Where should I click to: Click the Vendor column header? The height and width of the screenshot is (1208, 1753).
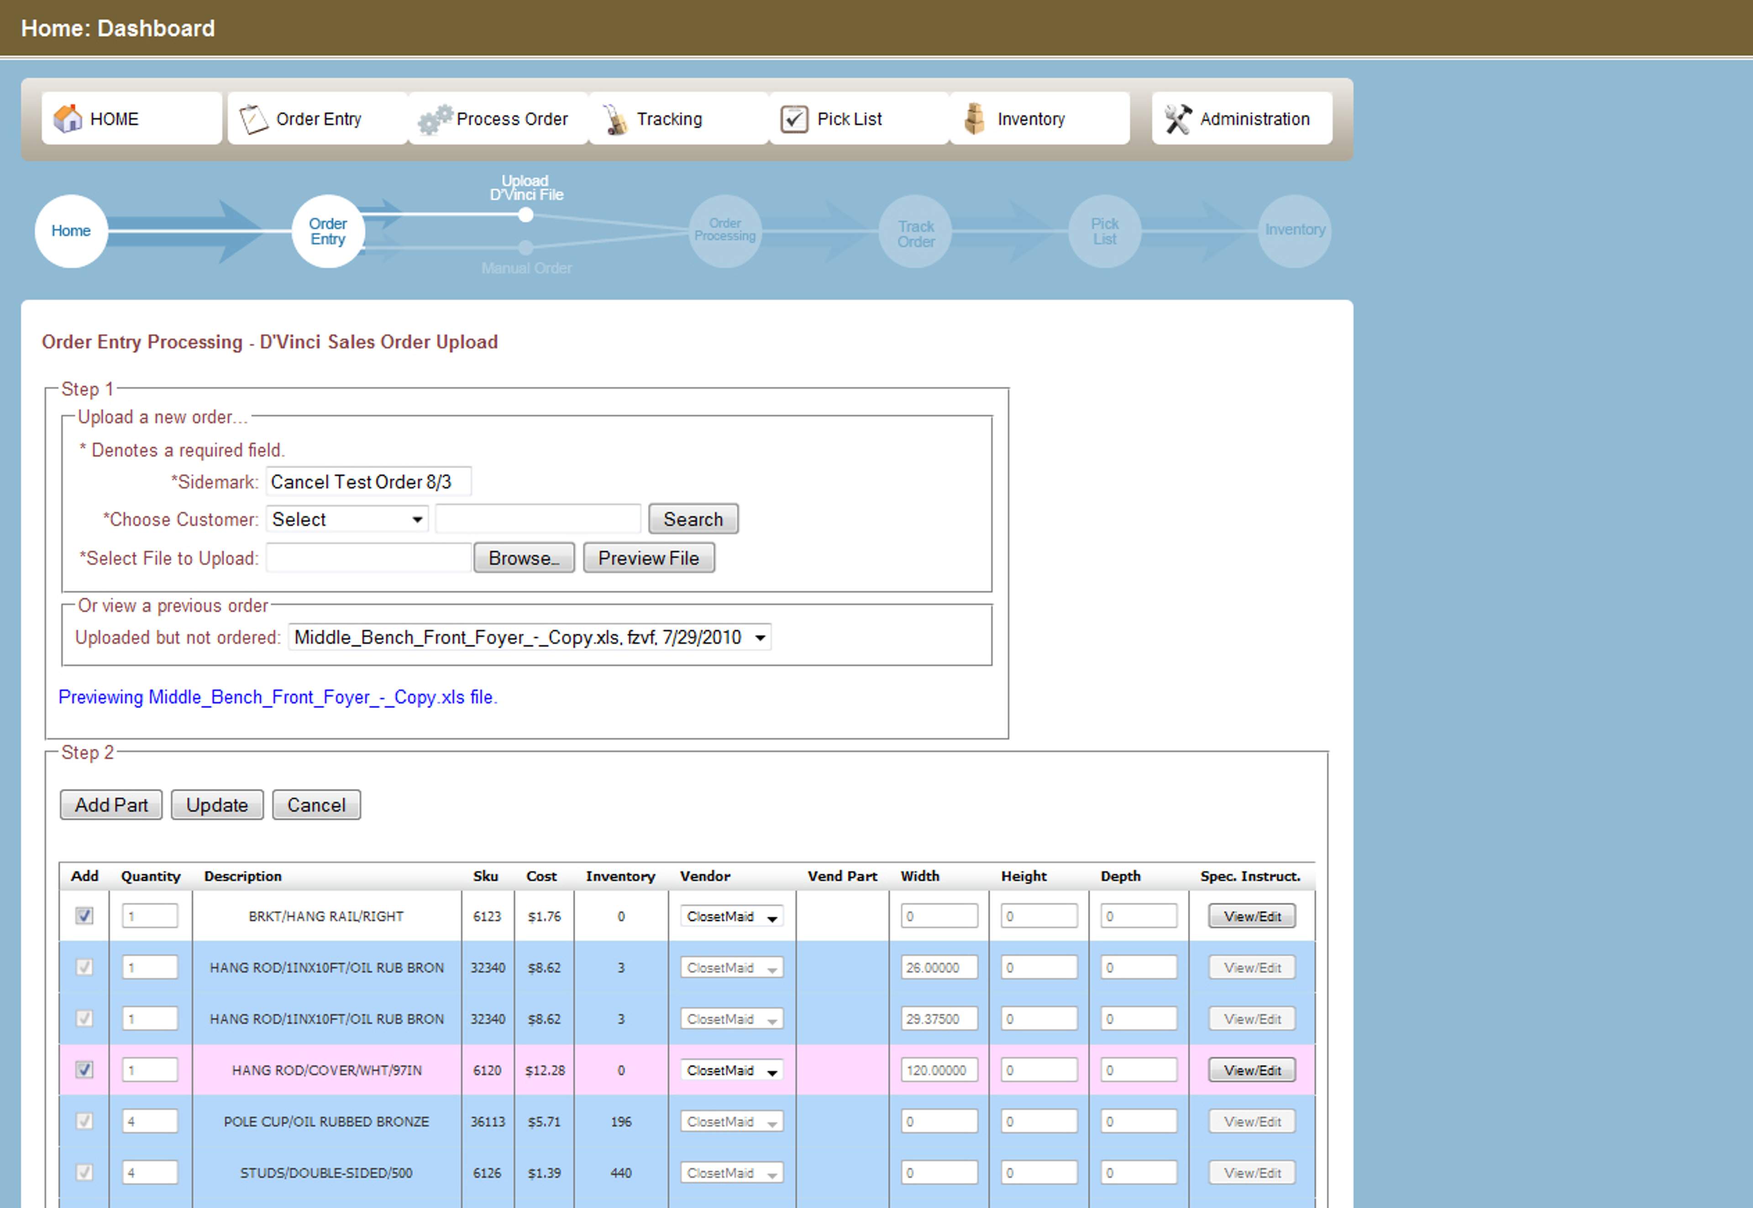pos(705,876)
